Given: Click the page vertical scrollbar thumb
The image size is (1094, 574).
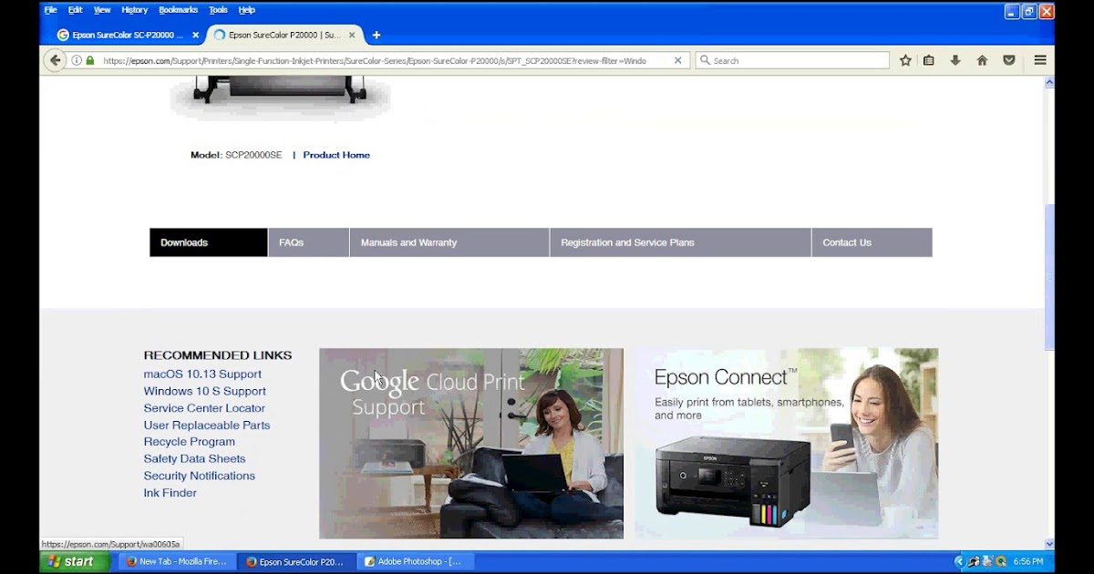Looking at the screenshot, I should pyautogui.click(x=1048, y=277).
